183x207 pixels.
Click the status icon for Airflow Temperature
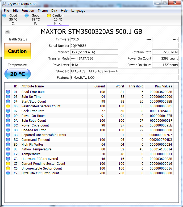point(8,149)
